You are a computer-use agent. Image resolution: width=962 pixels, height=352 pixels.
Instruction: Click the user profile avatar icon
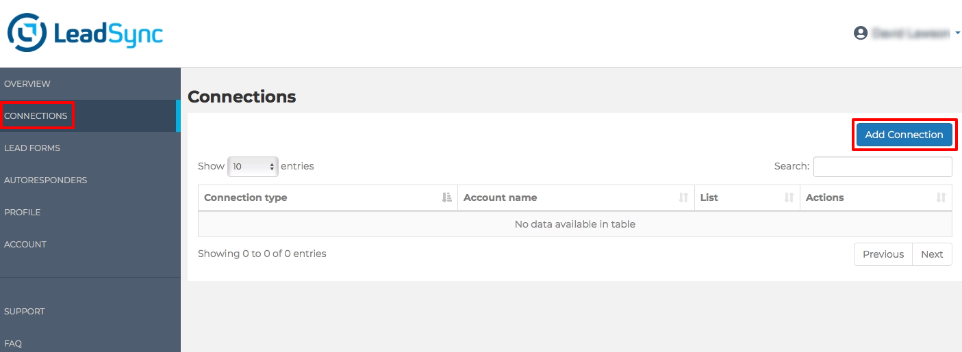click(861, 33)
